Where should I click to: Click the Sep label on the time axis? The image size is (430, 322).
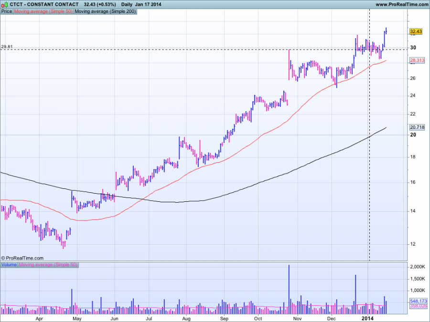click(224, 319)
